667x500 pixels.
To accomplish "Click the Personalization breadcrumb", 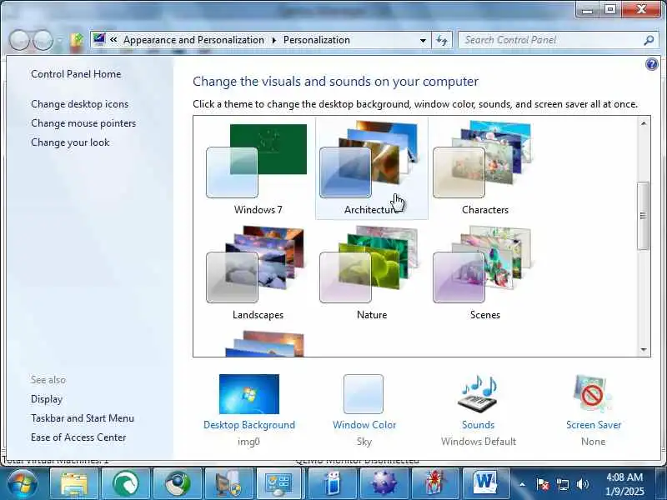I will pos(317,40).
